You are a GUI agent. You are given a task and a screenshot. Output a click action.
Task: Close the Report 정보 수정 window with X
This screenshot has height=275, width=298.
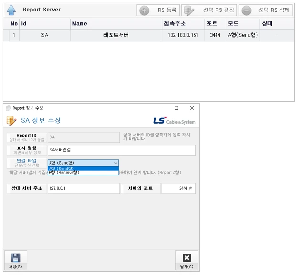[x=192, y=108]
